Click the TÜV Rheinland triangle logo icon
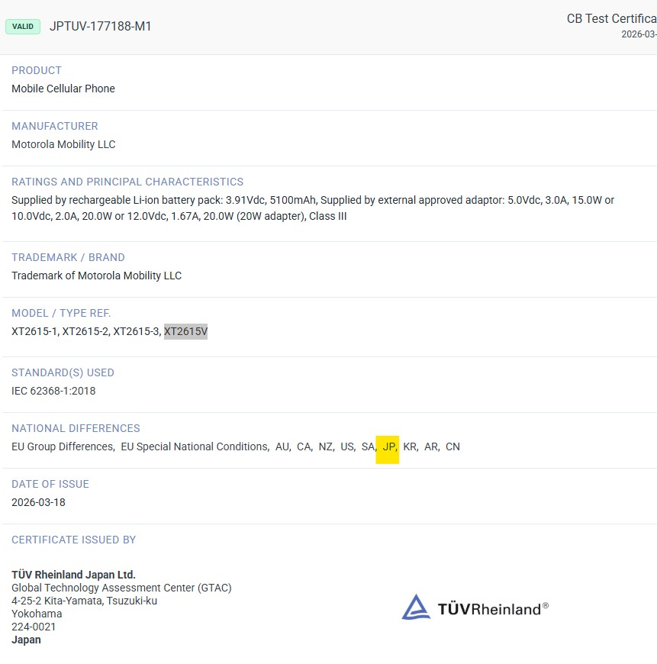The image size is (657, 664). (x=416, y=608)
